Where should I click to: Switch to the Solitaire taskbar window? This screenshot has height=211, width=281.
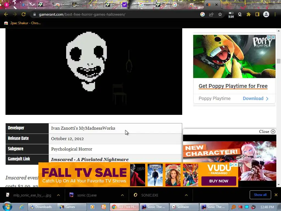[x=184, y=207]
